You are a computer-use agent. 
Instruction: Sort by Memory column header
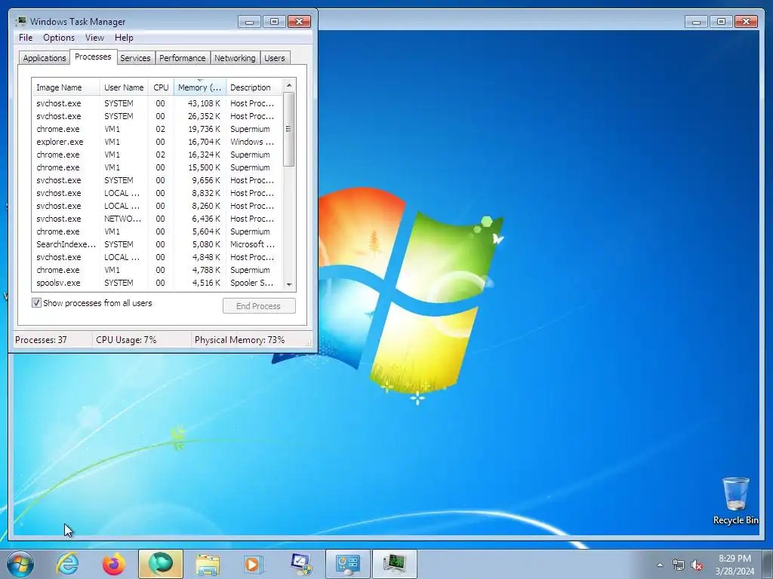(x=199, y=87)
